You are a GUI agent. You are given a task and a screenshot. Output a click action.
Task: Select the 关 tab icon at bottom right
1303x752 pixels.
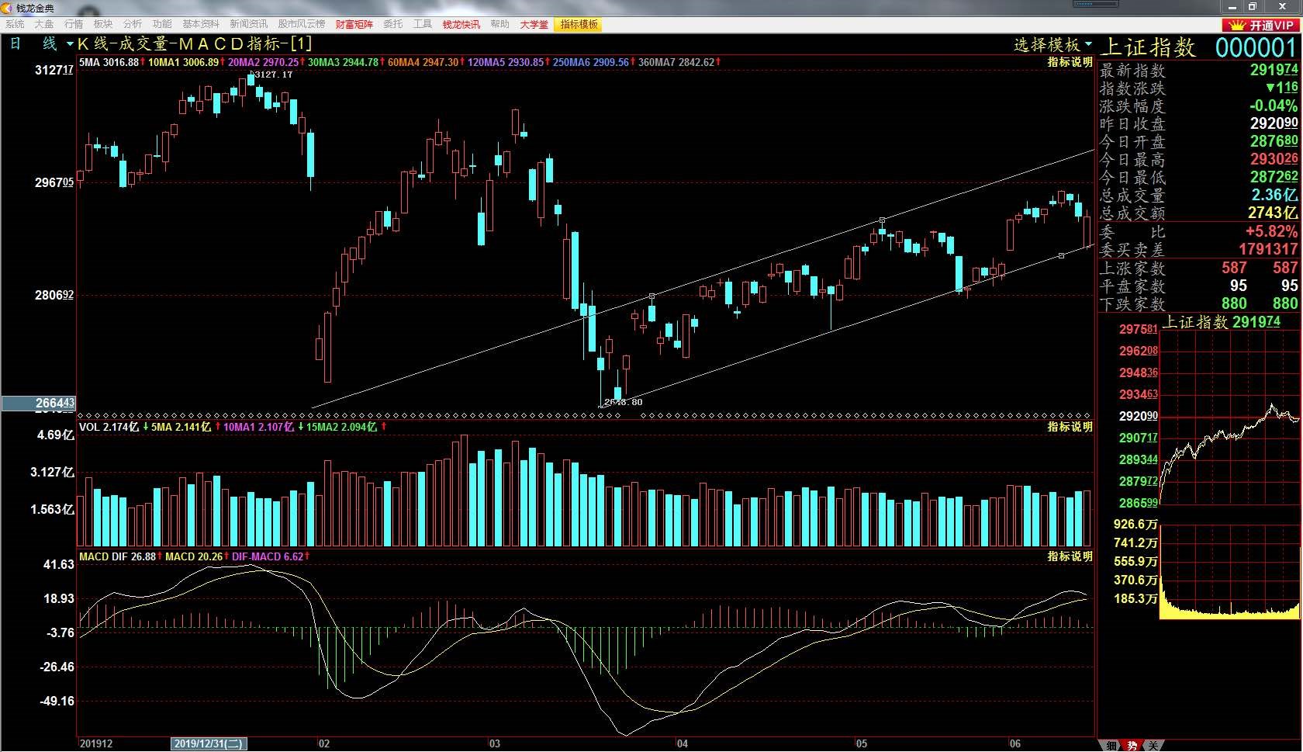tap(1153, 745)
